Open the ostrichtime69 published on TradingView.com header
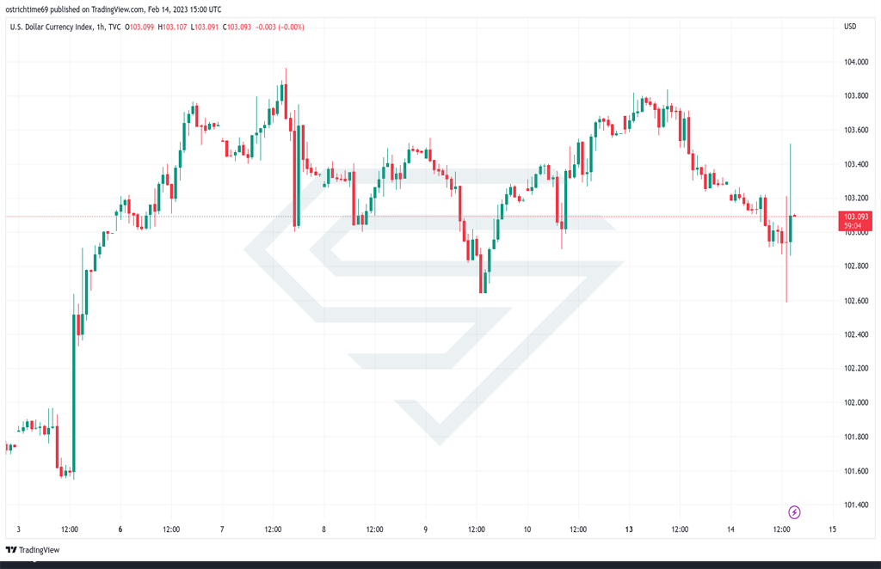 [114, 9]
